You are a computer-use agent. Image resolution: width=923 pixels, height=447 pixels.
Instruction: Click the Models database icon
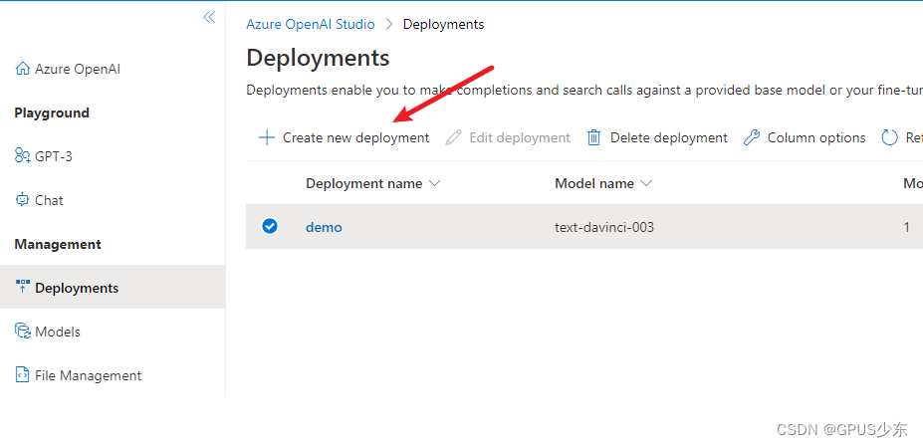click(x=22, y=331)
